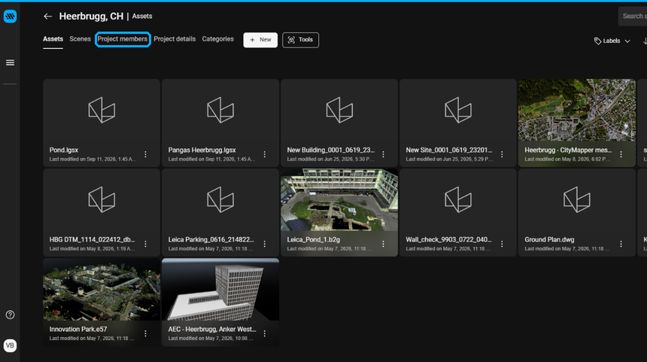Open options for HBG DTM_1114 asset
The width and height of the screenshot is (647, 362).
(x=146, y=244)
